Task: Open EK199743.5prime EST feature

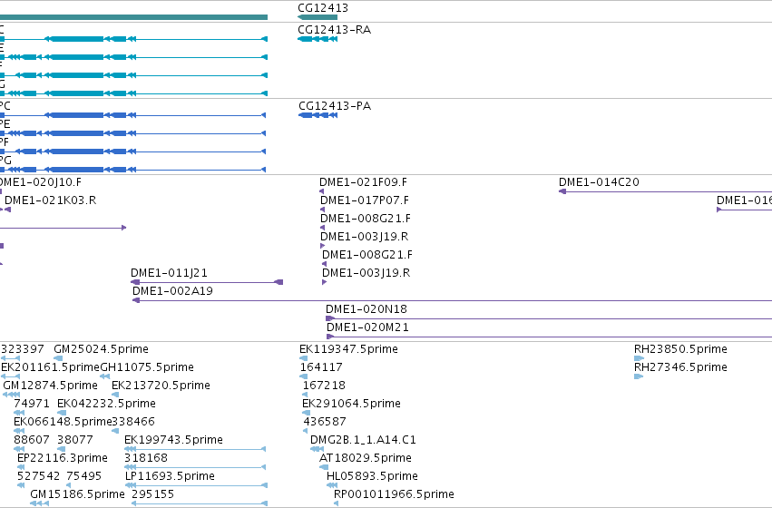Action: tap(195, 449)
